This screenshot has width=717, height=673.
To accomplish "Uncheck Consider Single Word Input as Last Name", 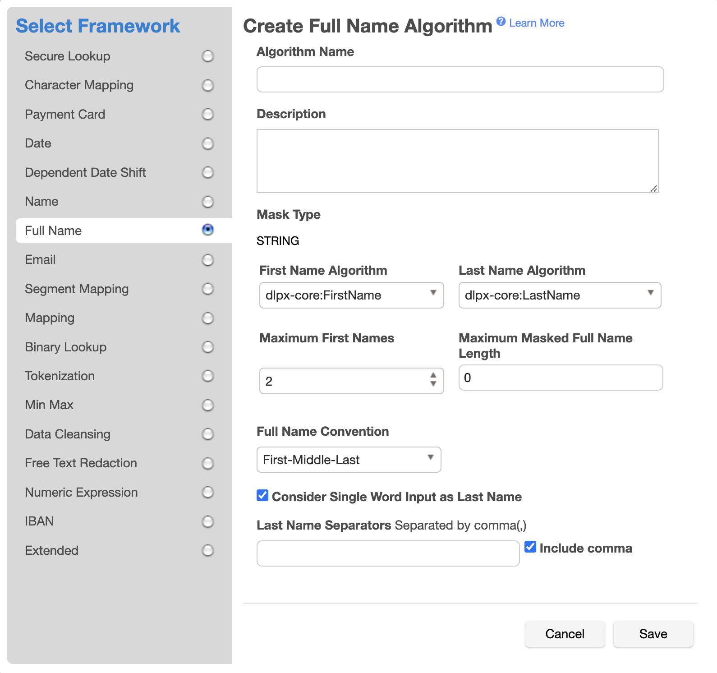I will 262,496.
